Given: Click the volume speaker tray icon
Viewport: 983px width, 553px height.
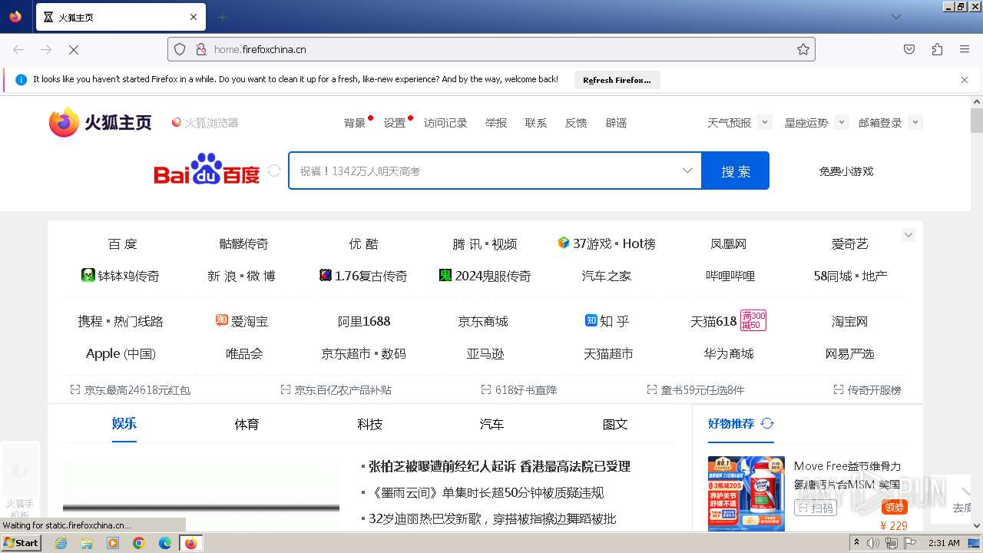Looking at the screenshot, I should (x=873, y=543).
